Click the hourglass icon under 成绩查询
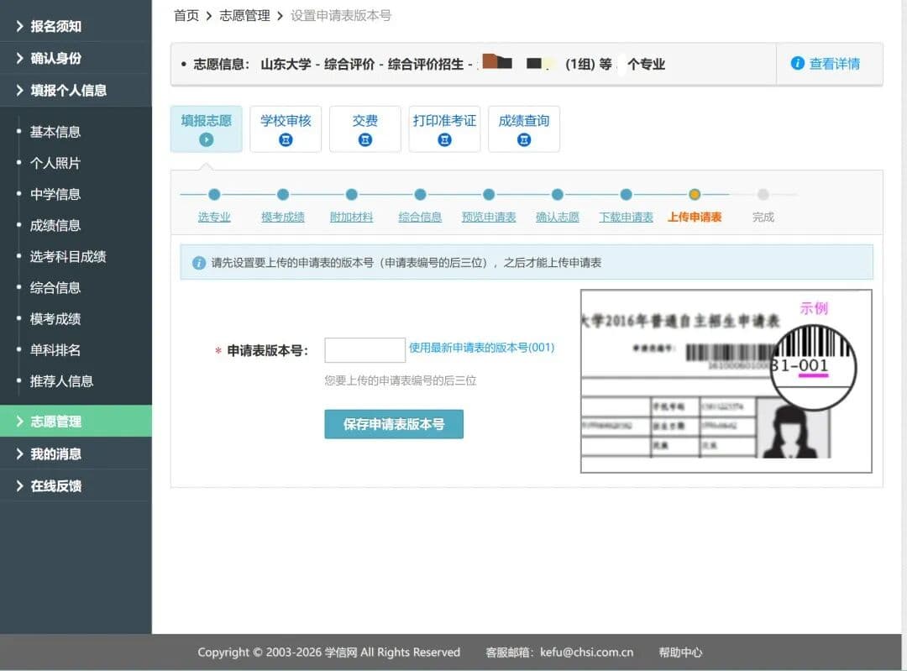Image resolution: width=907 pixels, height=671 pixels. [x=524, y=139]
